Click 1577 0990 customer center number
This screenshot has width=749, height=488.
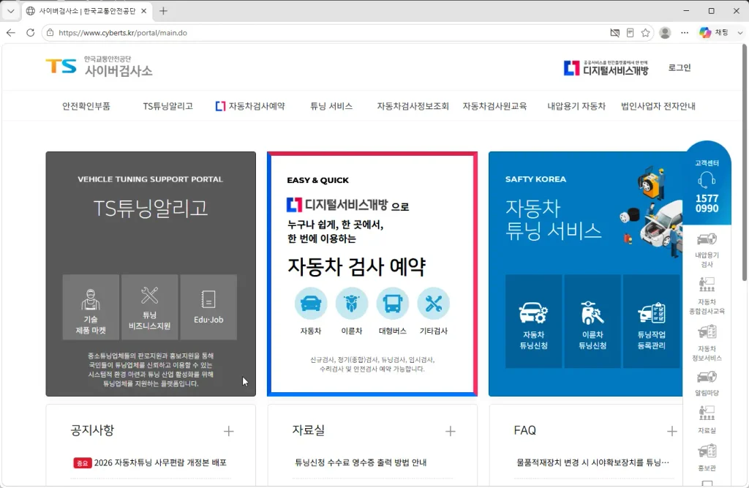tap(707, 203)
